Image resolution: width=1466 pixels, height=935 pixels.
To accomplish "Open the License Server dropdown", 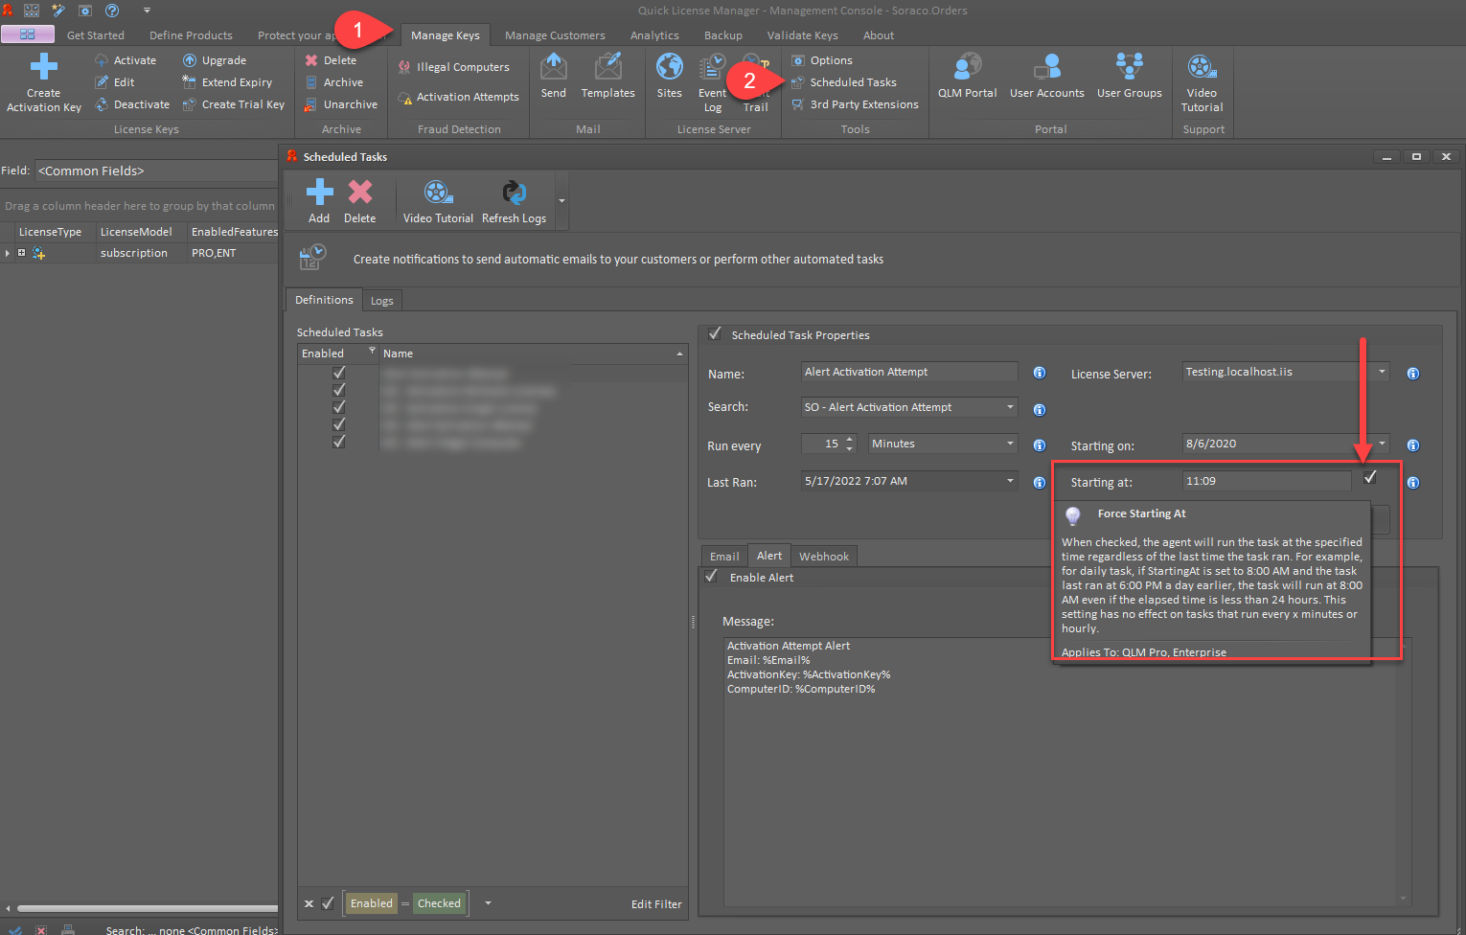I will [1382, 372].
